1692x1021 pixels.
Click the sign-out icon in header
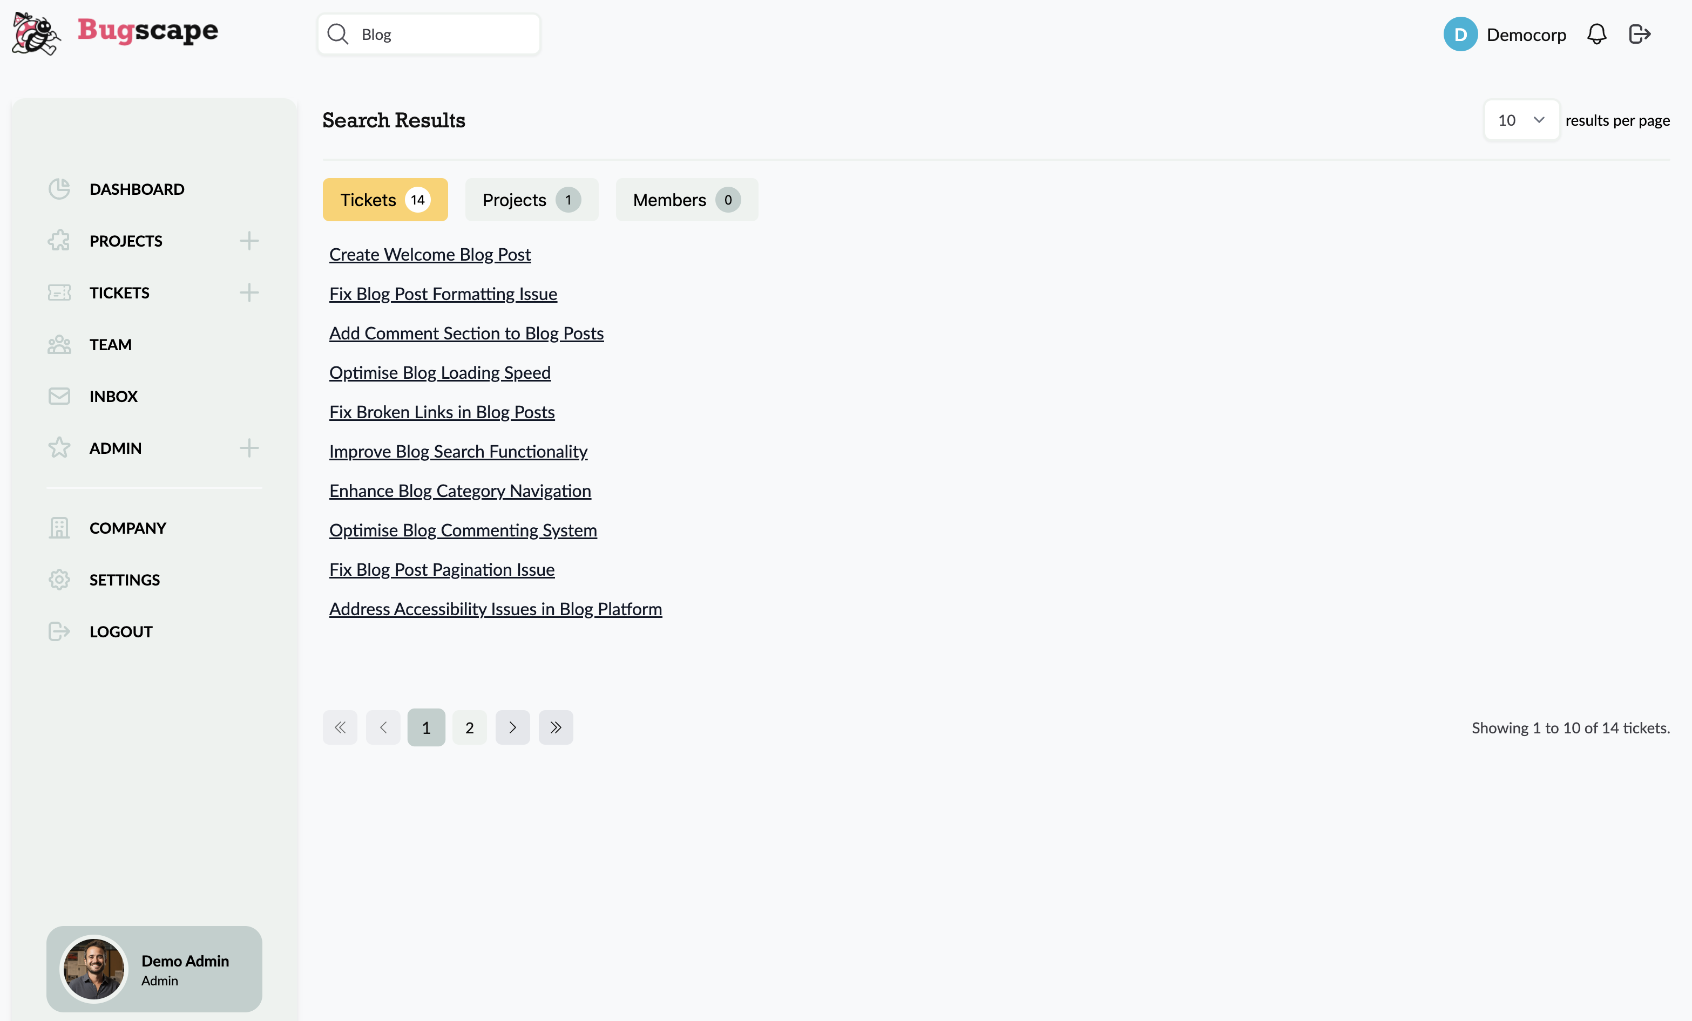click(x=1639, y=35)
